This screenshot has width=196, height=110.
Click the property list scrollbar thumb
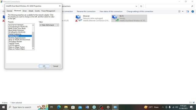(33, 39)
